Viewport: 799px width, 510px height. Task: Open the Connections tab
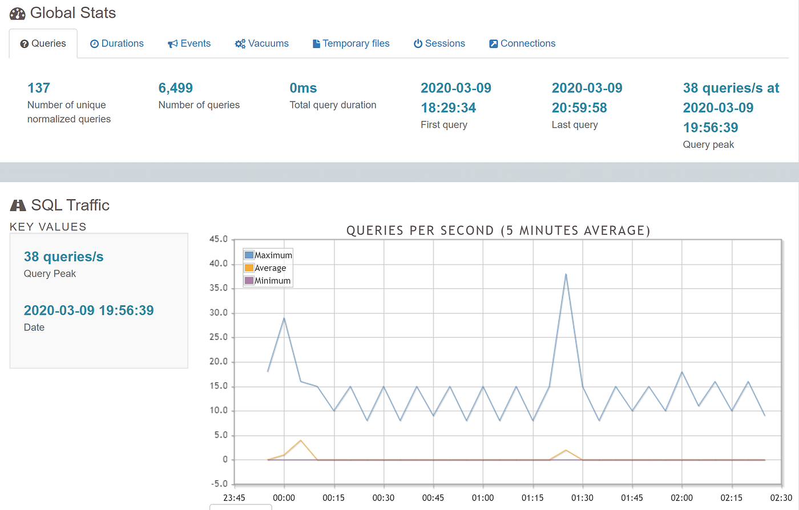522,43
